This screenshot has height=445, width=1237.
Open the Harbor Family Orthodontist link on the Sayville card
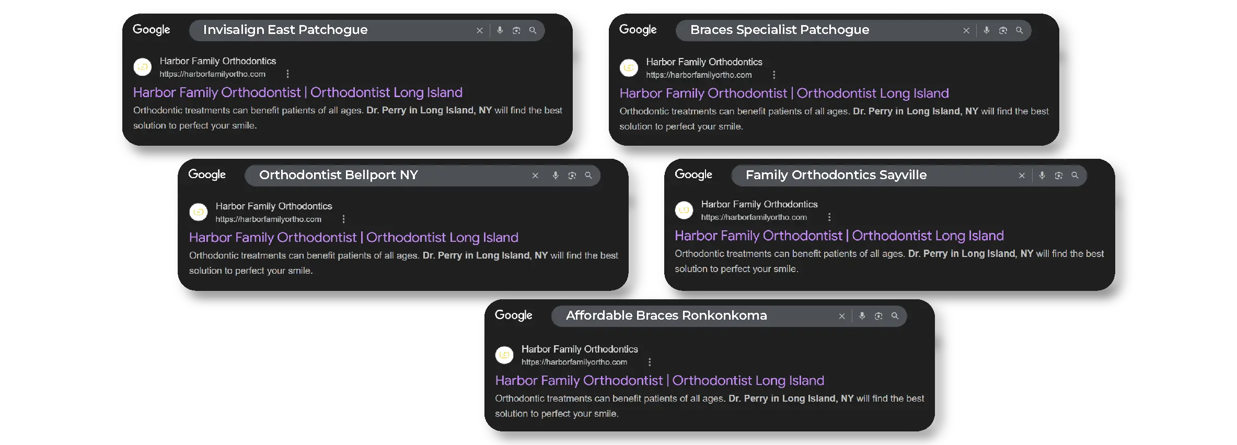pyautogui.click(x=839, y=236)
